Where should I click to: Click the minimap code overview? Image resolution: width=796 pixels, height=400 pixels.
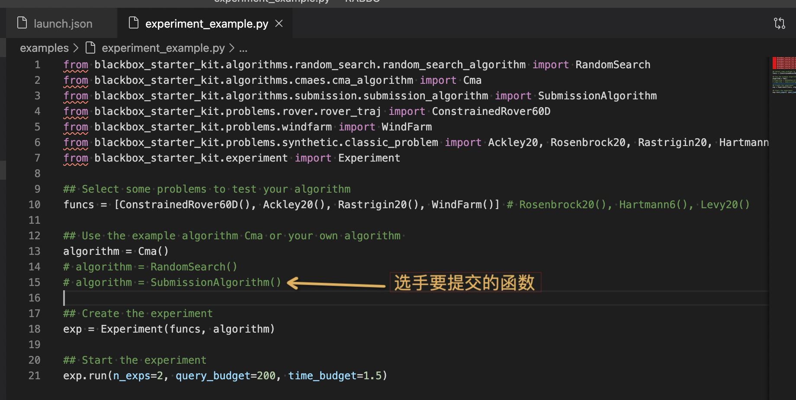[783, 76]
